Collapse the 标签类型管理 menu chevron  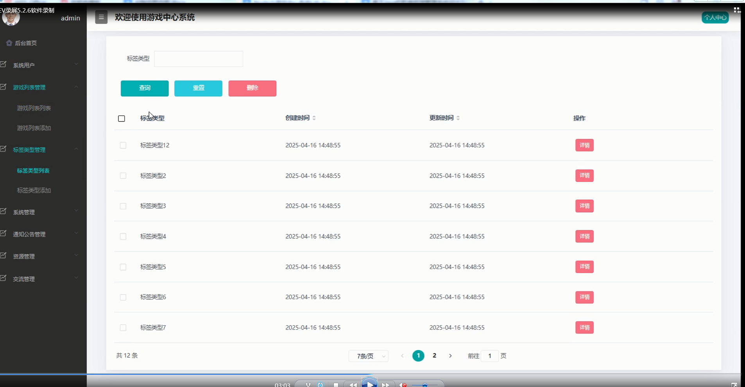point(76,149)
